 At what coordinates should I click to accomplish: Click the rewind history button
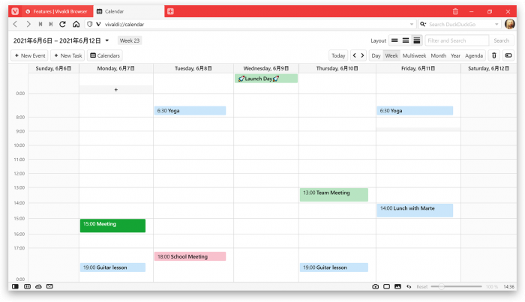point(40,24)
